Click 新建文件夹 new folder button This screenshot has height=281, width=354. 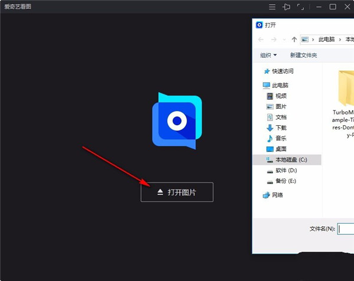coord(303,55)
